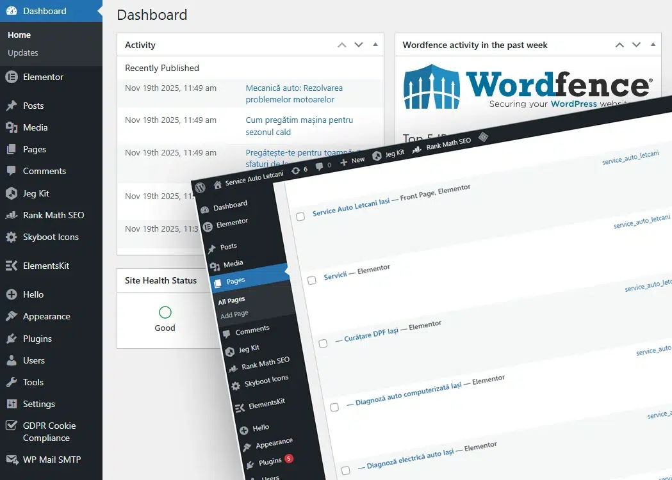Screen dimensions: 672x480
Task: Collapse the Wordfence activity widget
Action: click(x=653, y=45)
